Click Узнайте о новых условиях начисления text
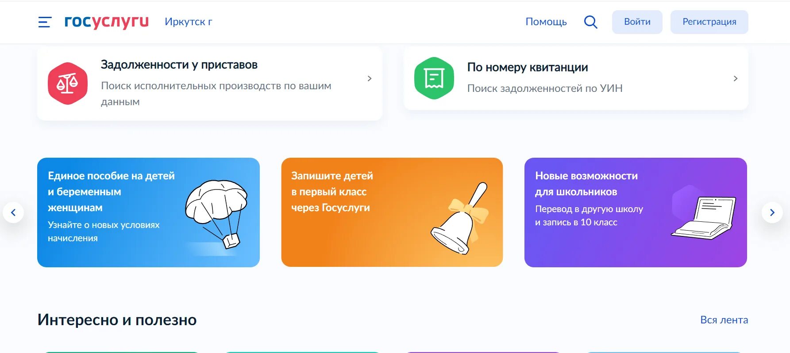Screen dimensions: 790x353 coord(104,232)
